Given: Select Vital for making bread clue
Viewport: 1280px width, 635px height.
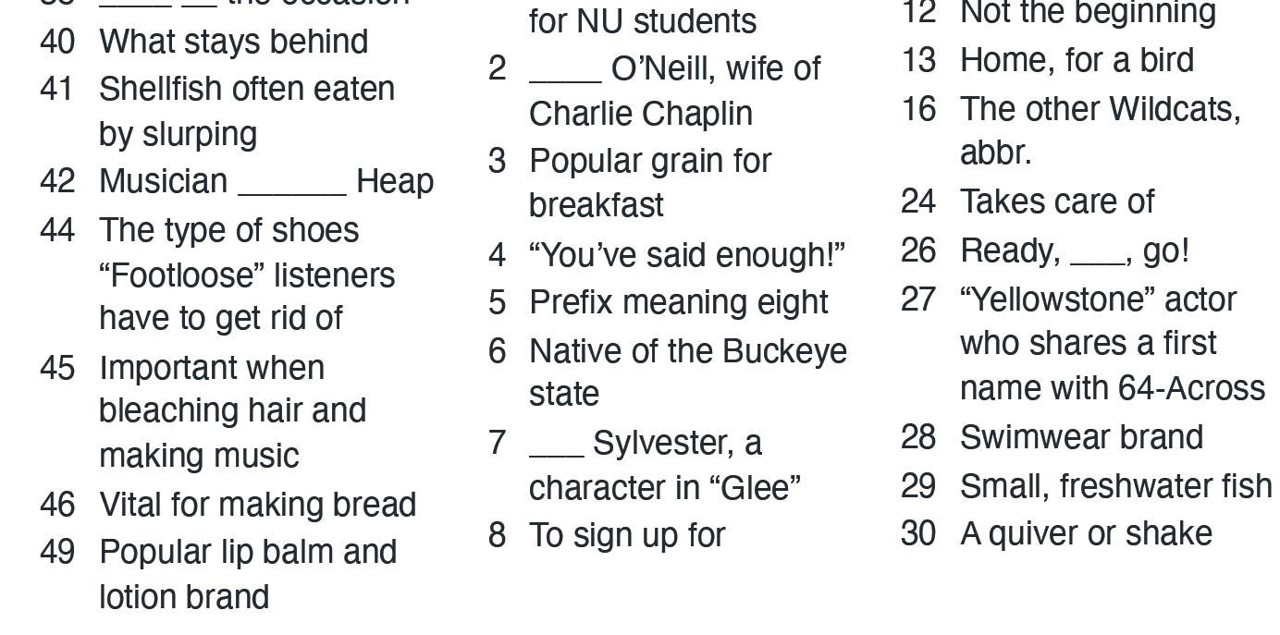Looking at the screenshot, I should coord(228,505).
